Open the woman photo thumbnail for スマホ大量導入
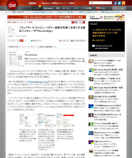The image size is (132, 158). click(91, 79)
